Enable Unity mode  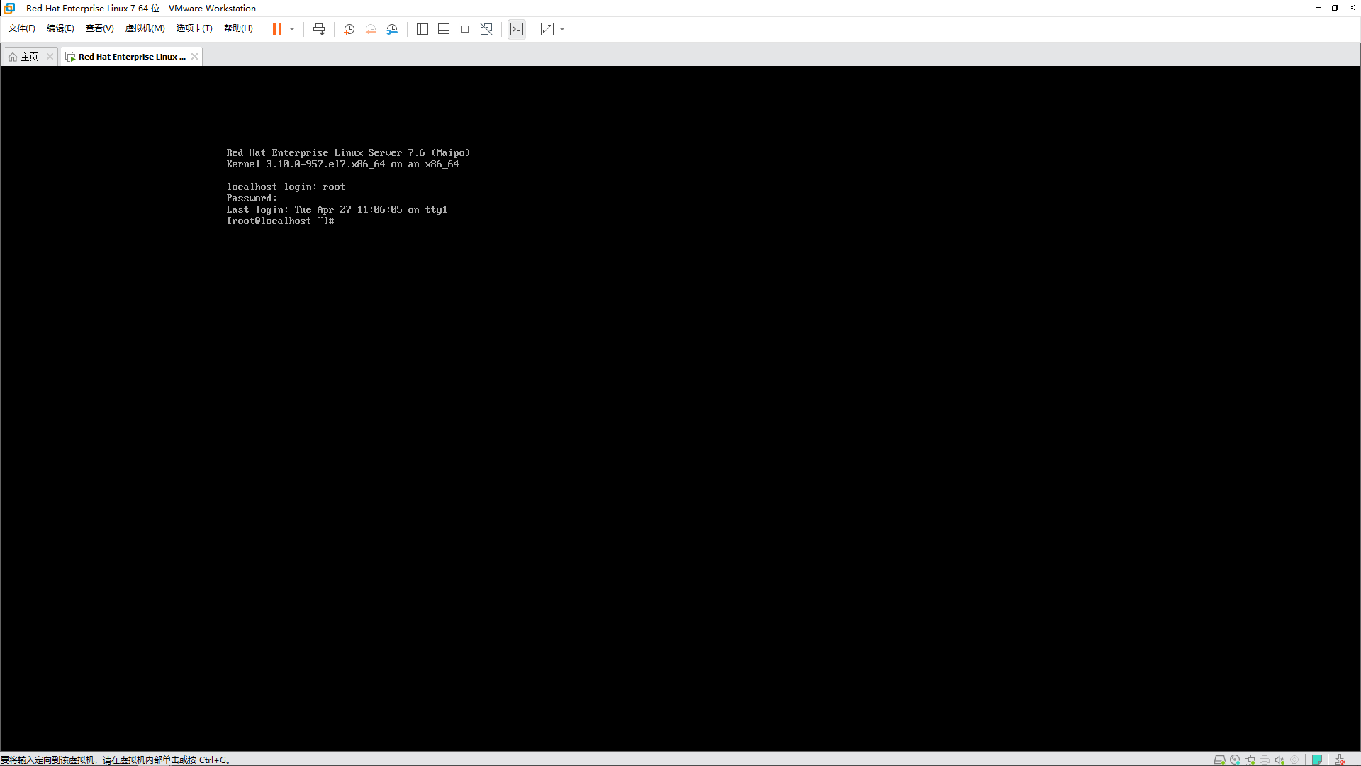[x=486, y=29]
